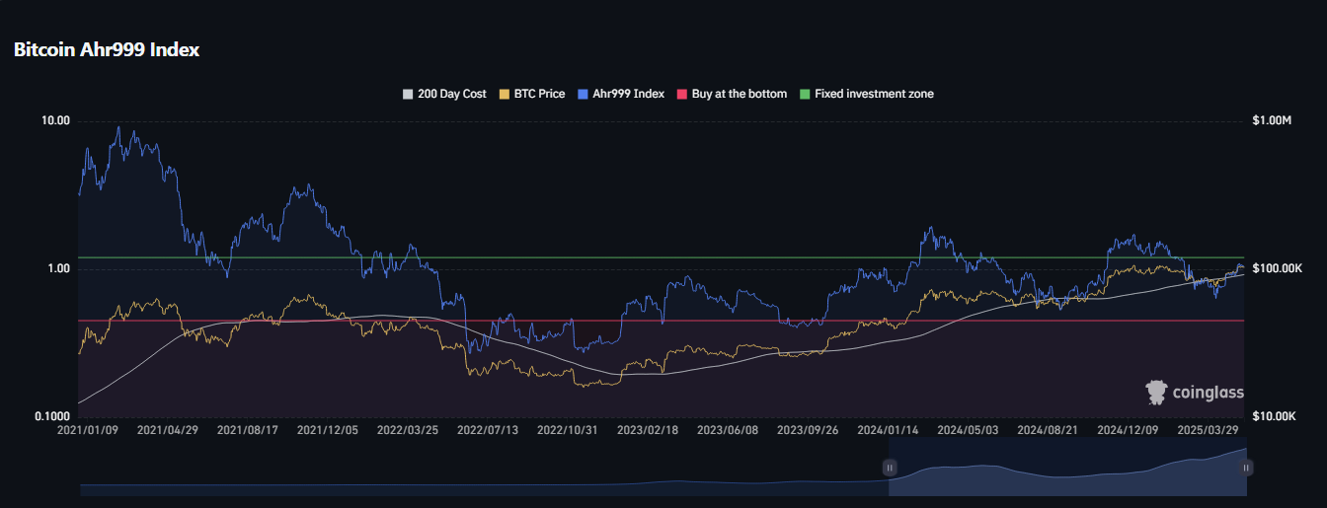Click the gray 200 Day Cost legend swatch

pos(408,94)
